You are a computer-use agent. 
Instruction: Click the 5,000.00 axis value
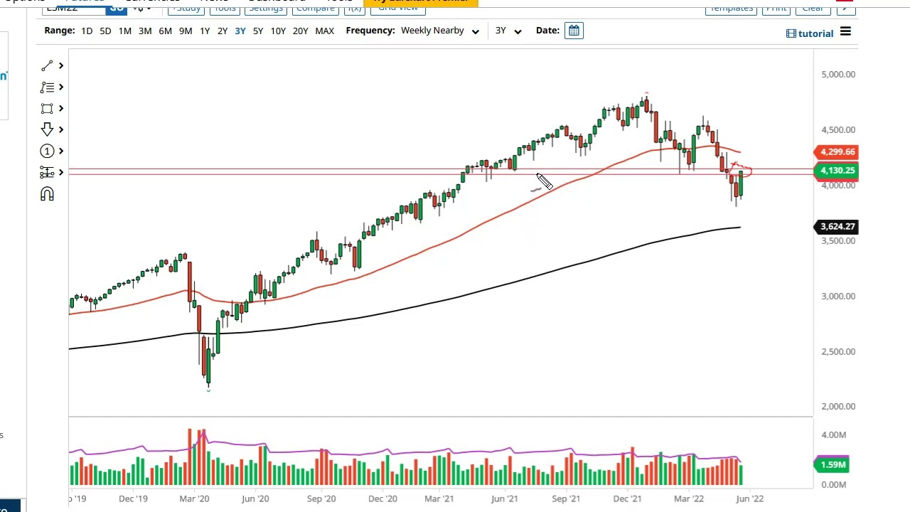[838, 74]
